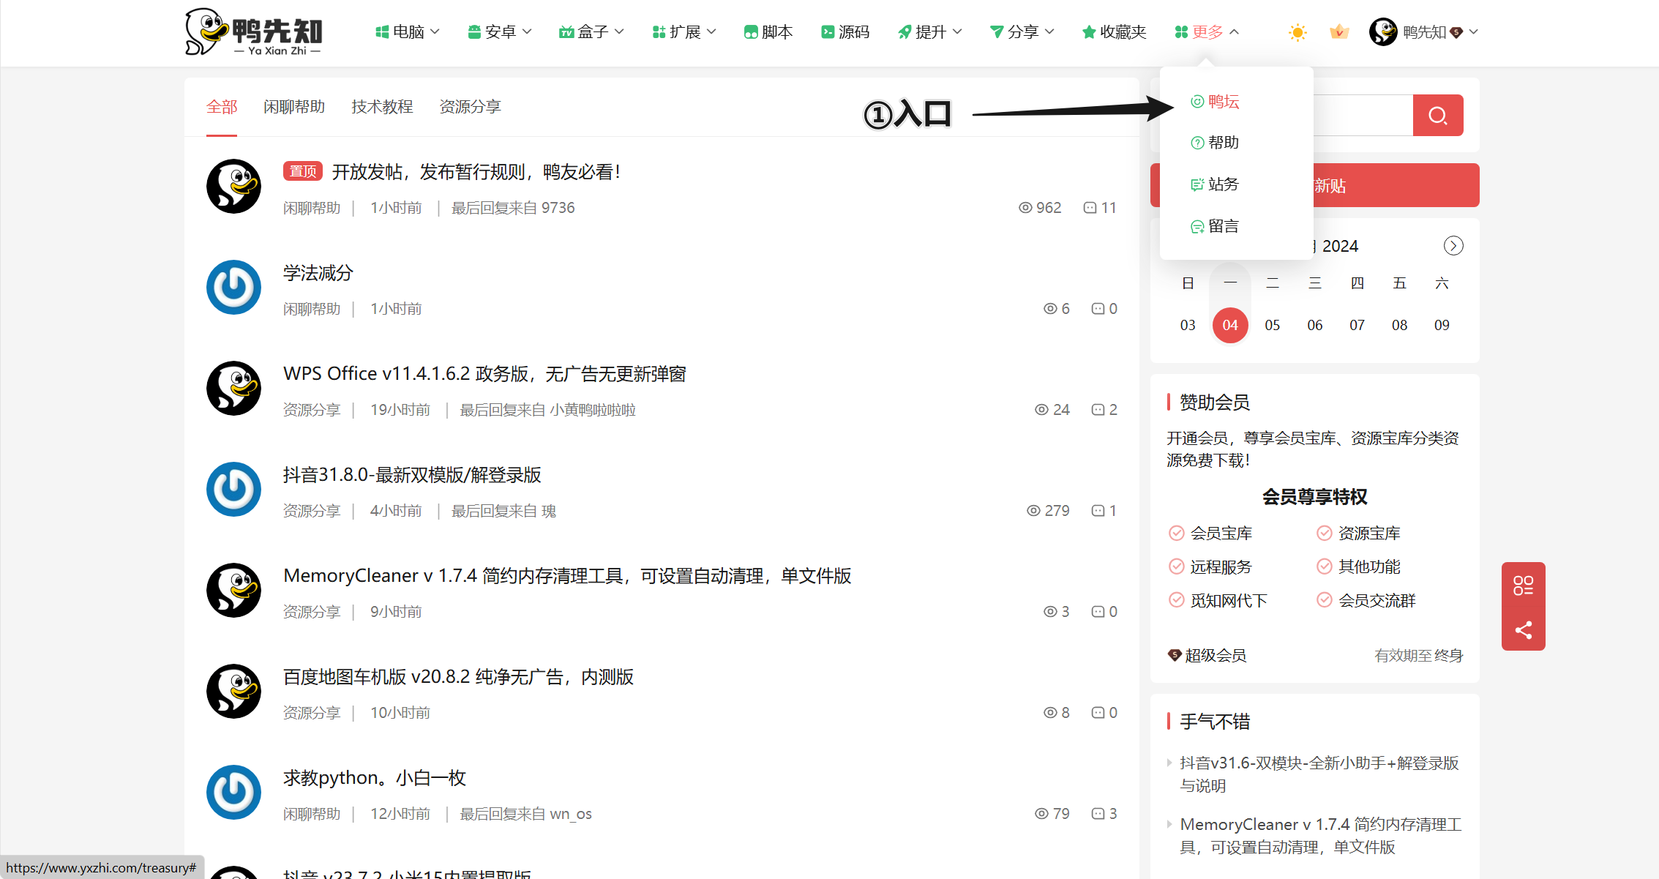Select 站务 from the 更多 menu
This screenshot has height=879, width=1659.
pyautogui.click(x=1224, y=184)
